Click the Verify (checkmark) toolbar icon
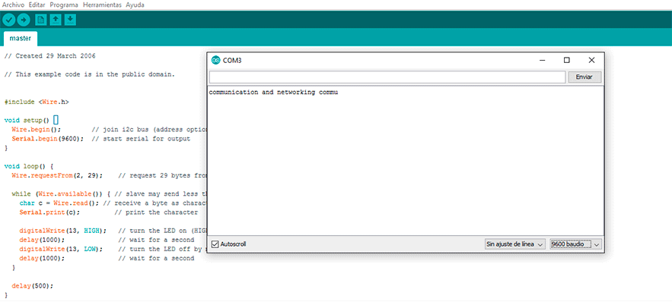 (x=8, y=20)
